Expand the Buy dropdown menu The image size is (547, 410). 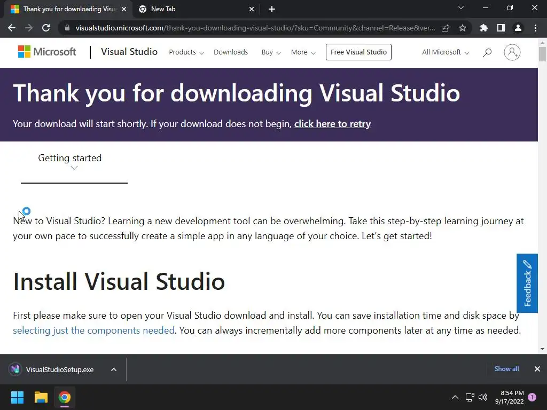271,52
